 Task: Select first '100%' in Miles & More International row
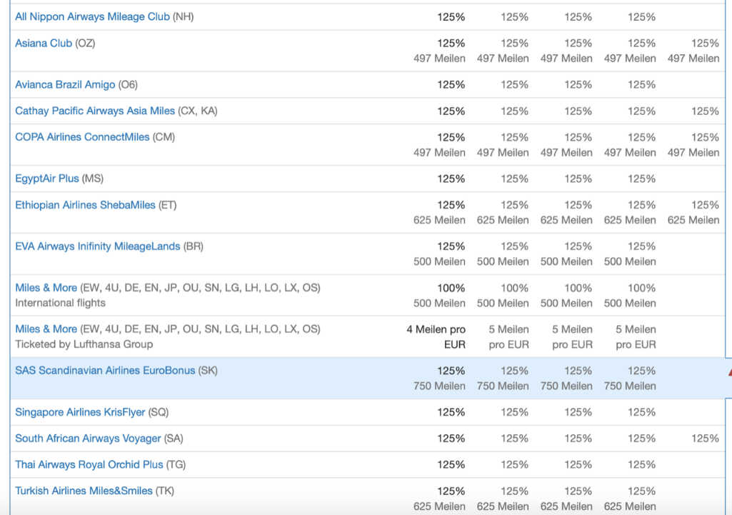(451, 288)
